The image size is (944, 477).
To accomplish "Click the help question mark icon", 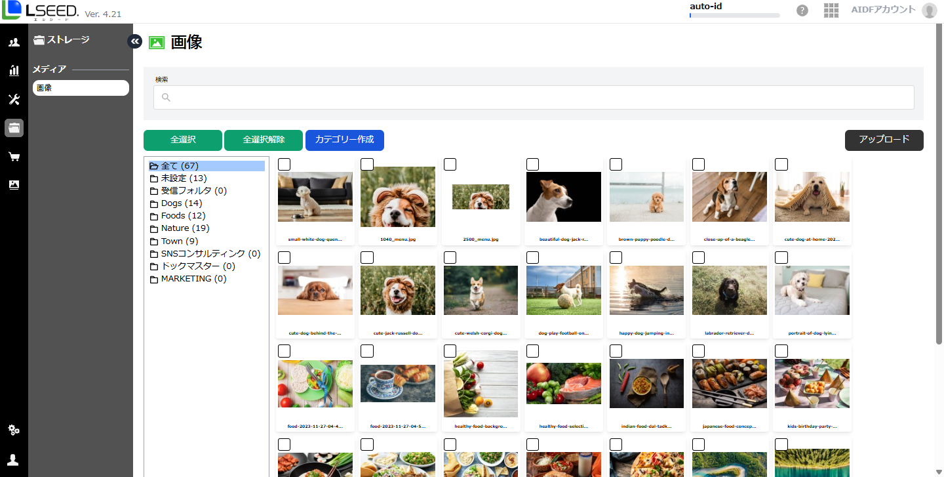I will coord(802,10).
